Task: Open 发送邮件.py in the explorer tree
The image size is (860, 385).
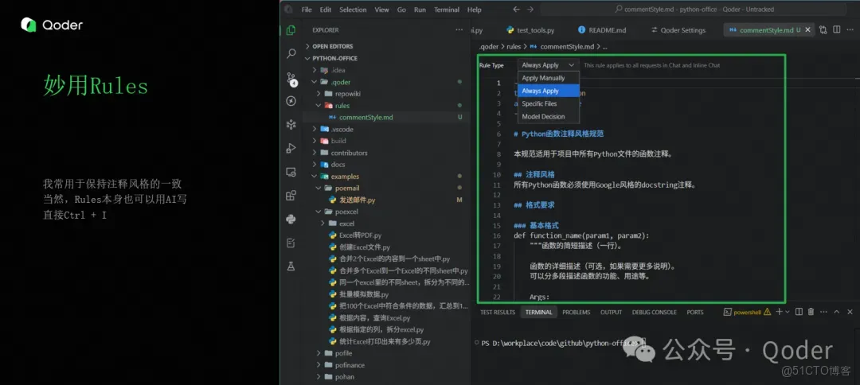Action: coord(357,200)
